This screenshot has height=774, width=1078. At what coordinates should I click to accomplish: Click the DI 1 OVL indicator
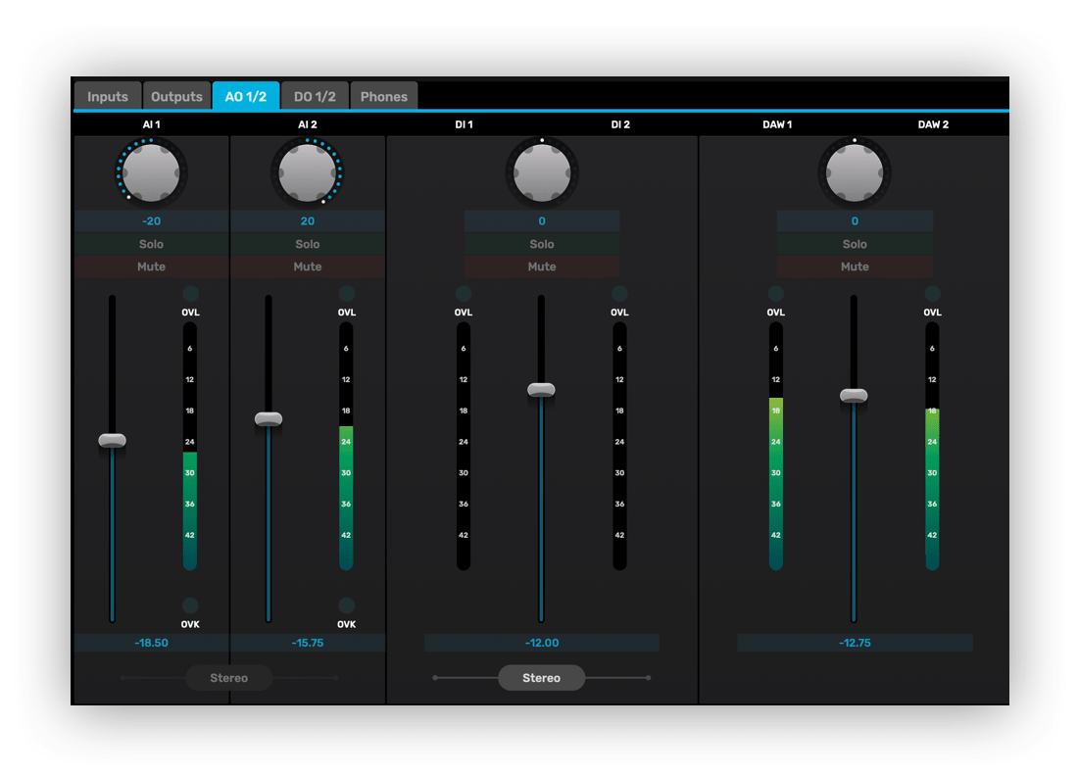464,294
